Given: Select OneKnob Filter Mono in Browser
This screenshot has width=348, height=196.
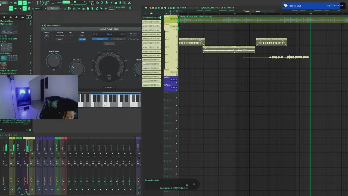Looking at the screenshot, I should point(9,39).
